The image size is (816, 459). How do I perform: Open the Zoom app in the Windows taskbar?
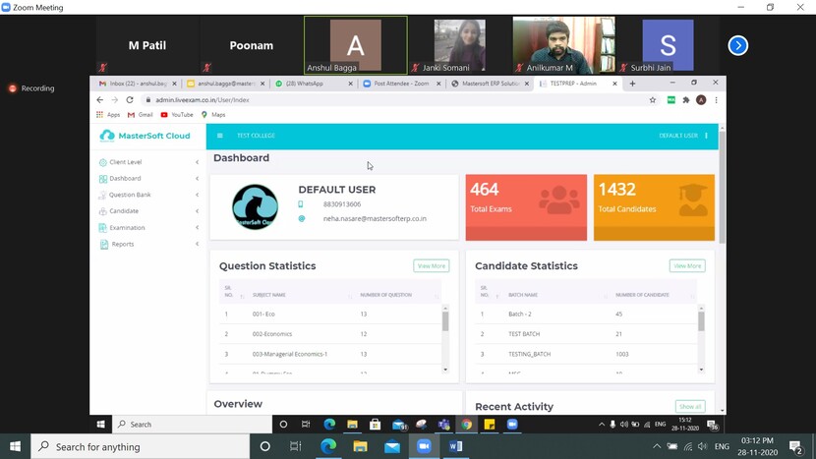(425, 446)
